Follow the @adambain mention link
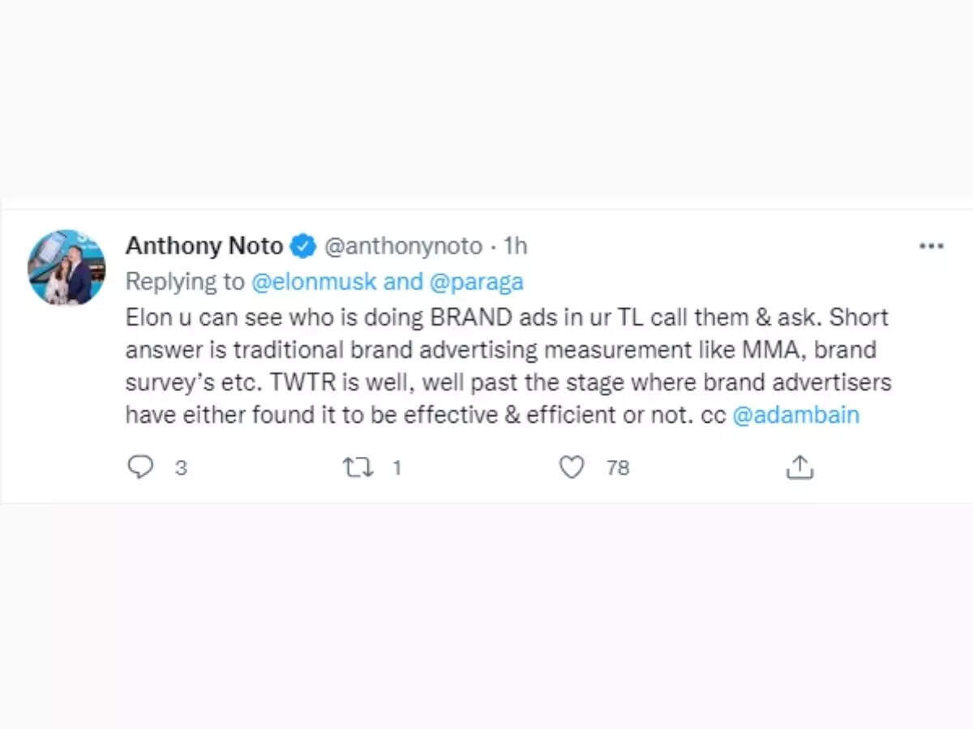This screenshot has height=729, width=973. click(x=795, y=416)
